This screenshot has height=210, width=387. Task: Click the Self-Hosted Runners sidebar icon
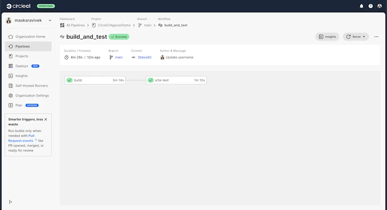[x=11, y=86]
